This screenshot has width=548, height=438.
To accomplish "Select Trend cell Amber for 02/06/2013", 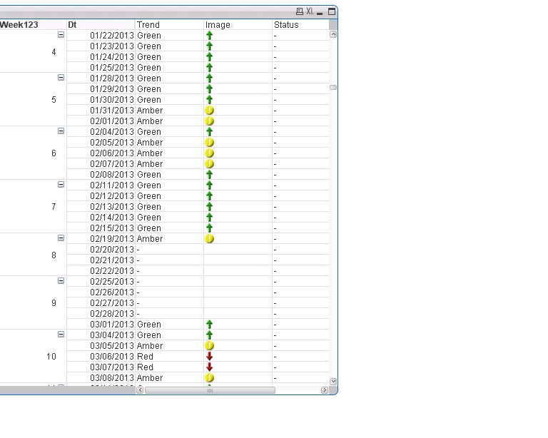I will coord(169,153).
